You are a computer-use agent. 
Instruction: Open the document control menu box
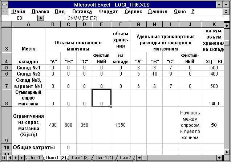5,12
